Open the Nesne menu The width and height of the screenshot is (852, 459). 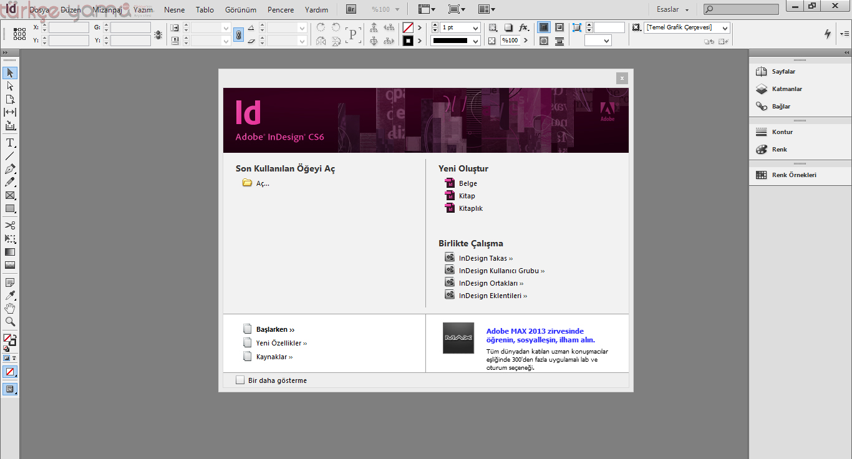tap(175, 10)
